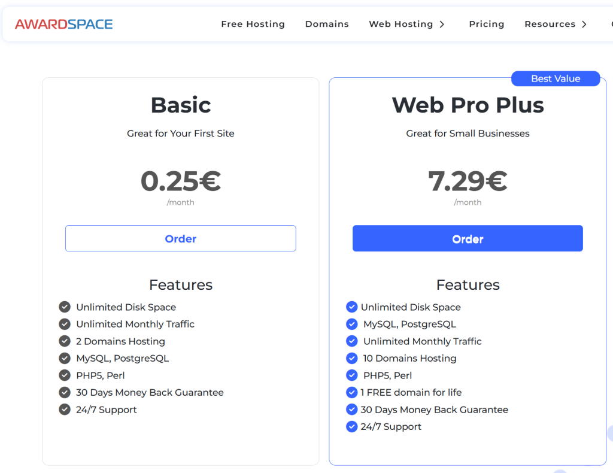Click Web Pro Plus checkmark beside Unlimited Disk Space
Image resolution: width=613 pixels, height=473 pixels.
tap(352, 307)
